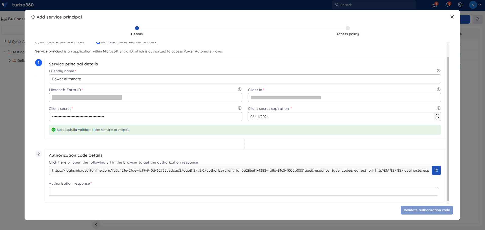Click the Service principal details heading
485x230 pixels.
coord(73,64)
